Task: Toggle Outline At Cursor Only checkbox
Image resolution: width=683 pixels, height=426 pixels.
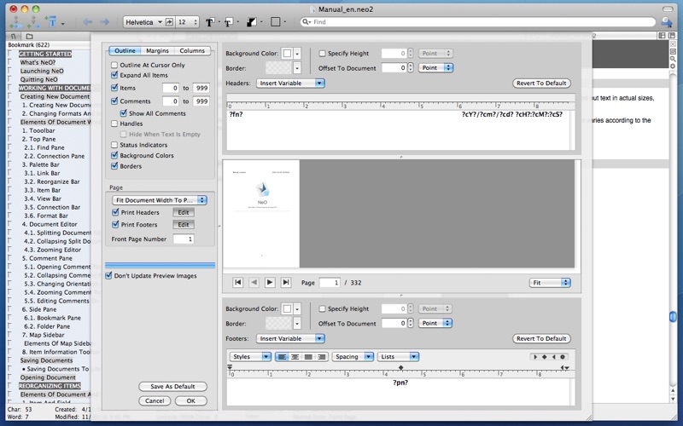Action: pos(114,66)
